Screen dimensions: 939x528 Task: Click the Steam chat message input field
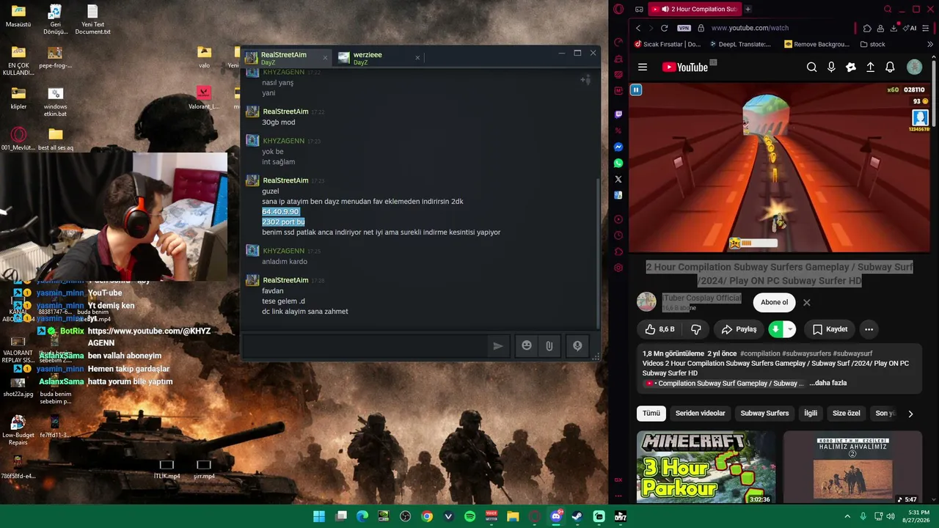click(x=365, y=346)
